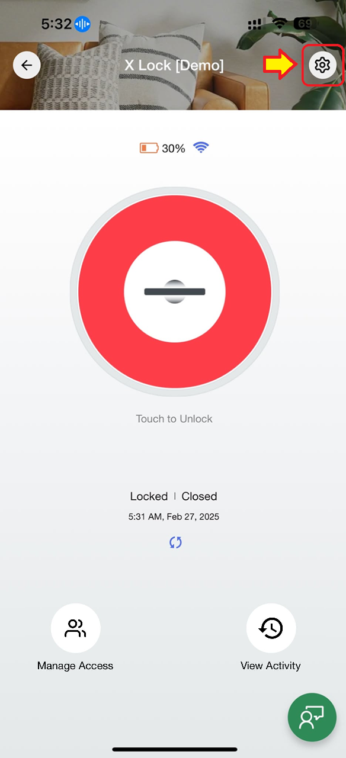Tap the Touch to Unlock text
346x758 pixels.
174,419
